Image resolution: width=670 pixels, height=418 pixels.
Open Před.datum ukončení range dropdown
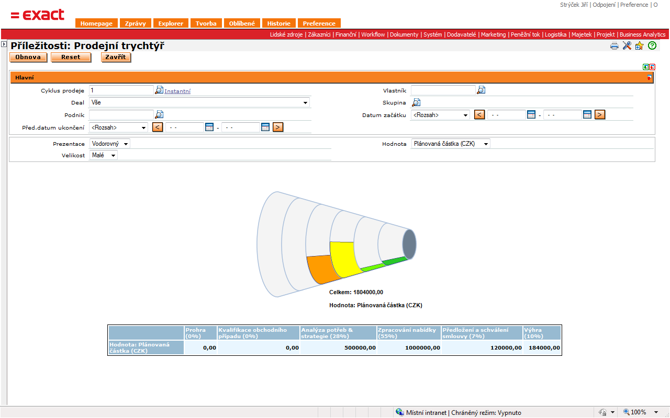(x=119, y=127)
